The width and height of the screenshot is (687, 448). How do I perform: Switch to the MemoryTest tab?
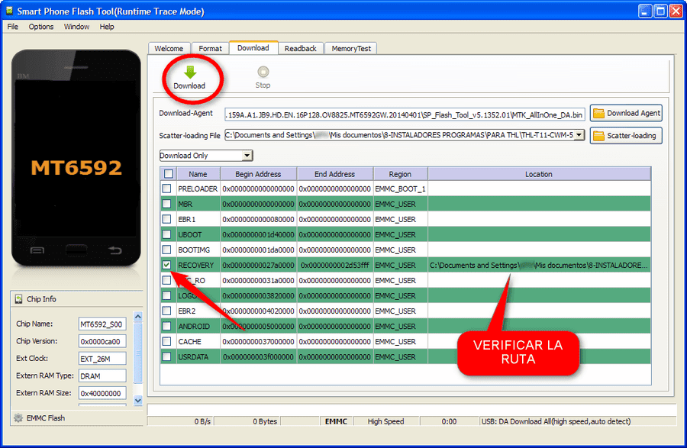click(x=351, y=49)
